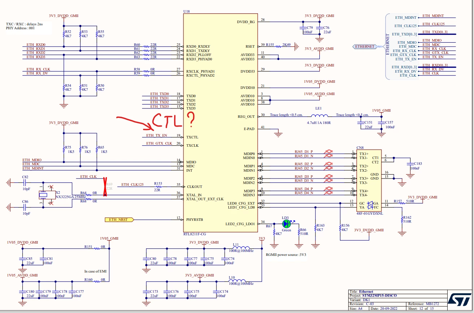Click the RSET pin name
The width and height of the screenshot is (474, 313).
pyautogui.click(x=250, y=47)
